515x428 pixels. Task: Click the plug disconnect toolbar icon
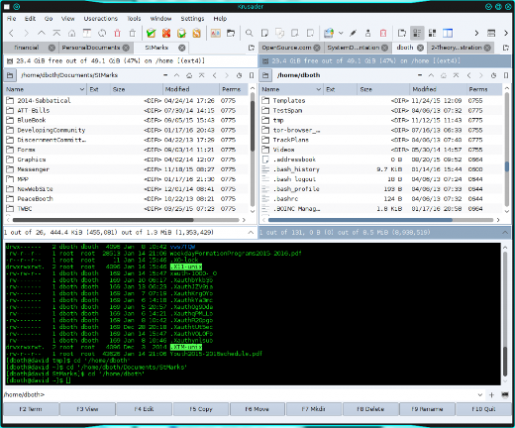point(353,33)
